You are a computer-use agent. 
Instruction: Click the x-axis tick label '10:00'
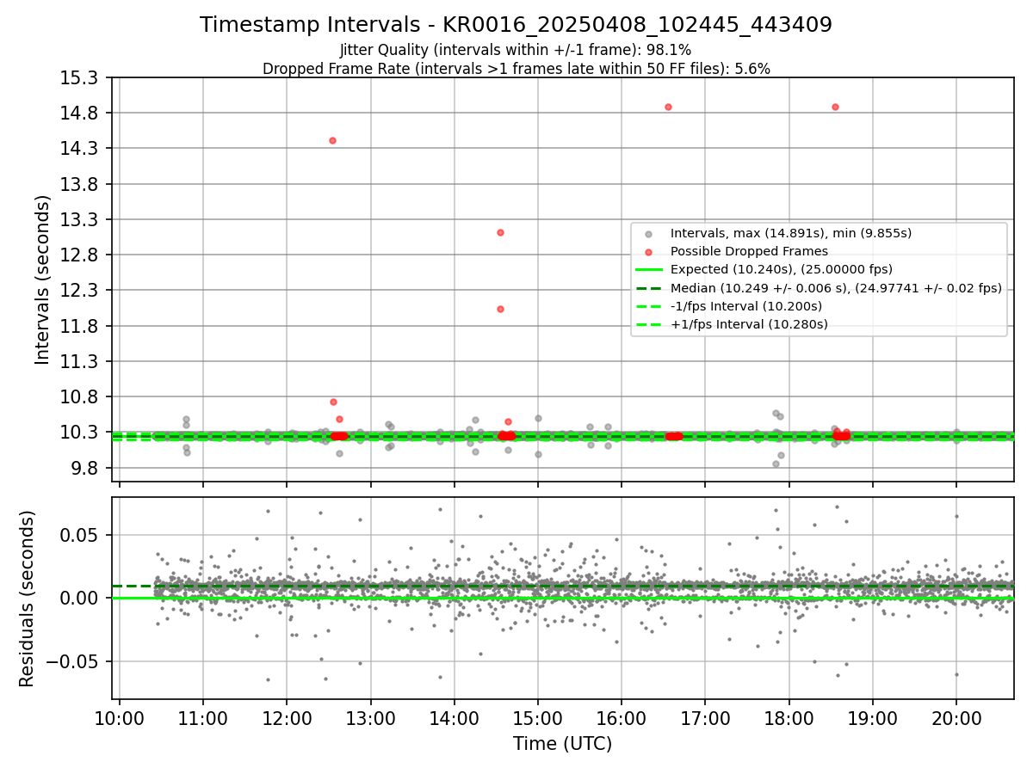pyautogui.click(x=120, y=718)
